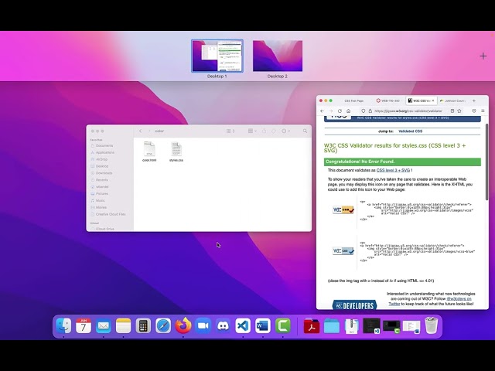Click the Firefox address bar URL

(x=408, y=111)
